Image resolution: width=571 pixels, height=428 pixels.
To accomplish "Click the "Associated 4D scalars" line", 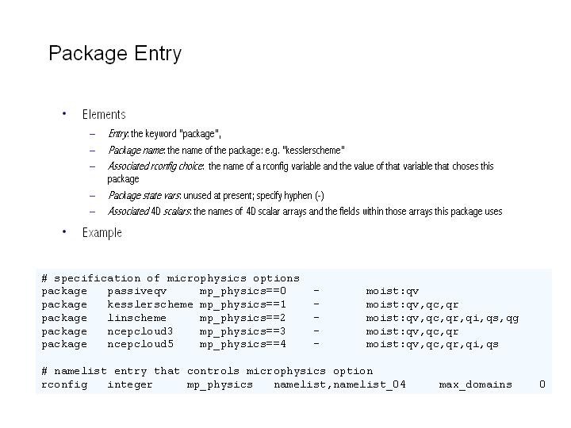I will click(x=305, y=211).
